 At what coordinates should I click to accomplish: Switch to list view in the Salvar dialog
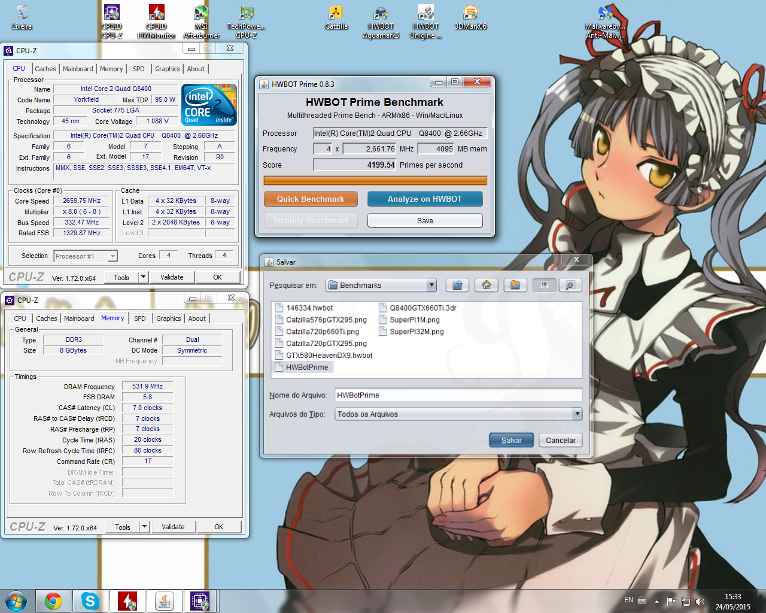[x=545, y=285]
